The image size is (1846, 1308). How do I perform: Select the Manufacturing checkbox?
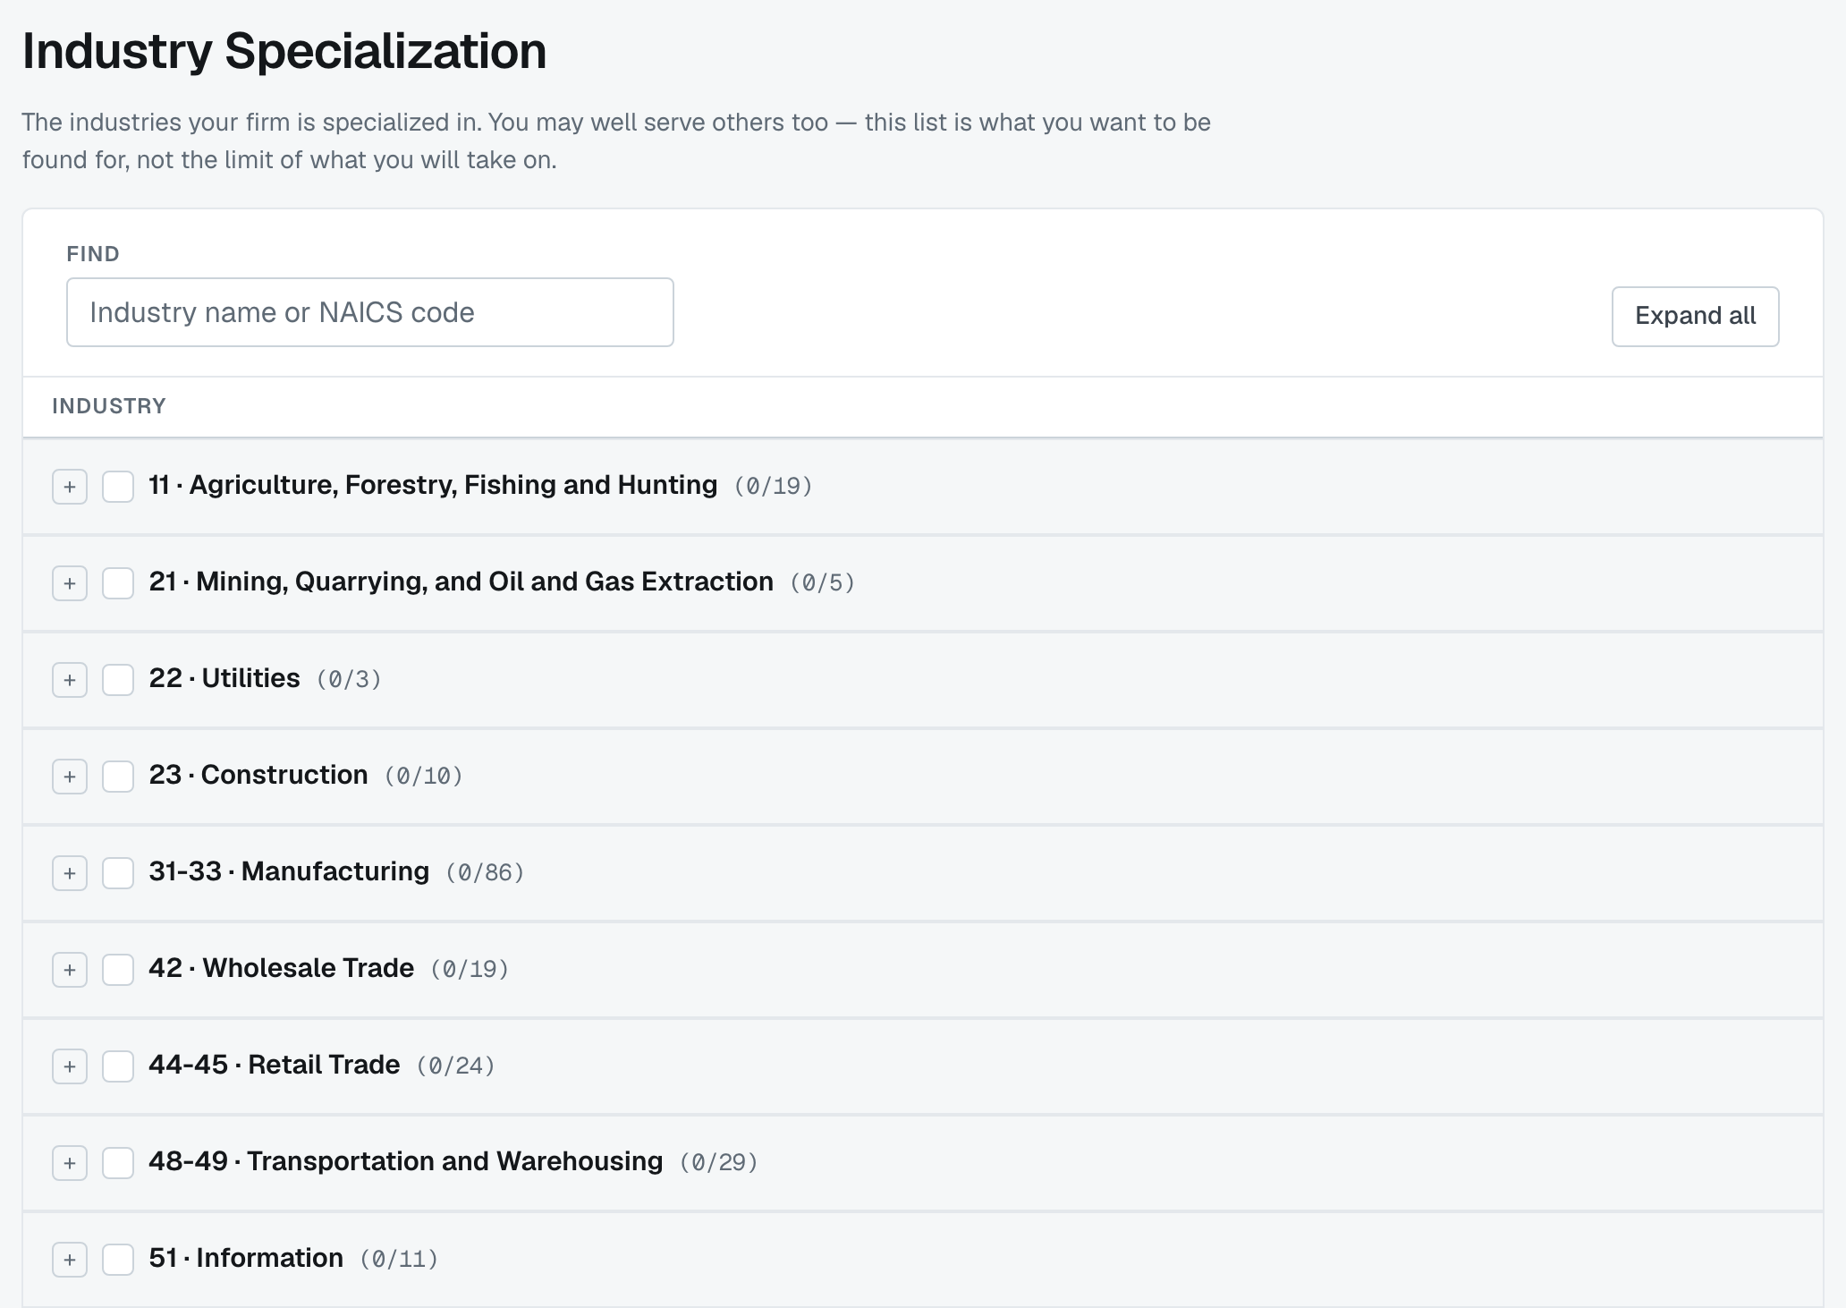pyautogui.click(x=118, y=873)
